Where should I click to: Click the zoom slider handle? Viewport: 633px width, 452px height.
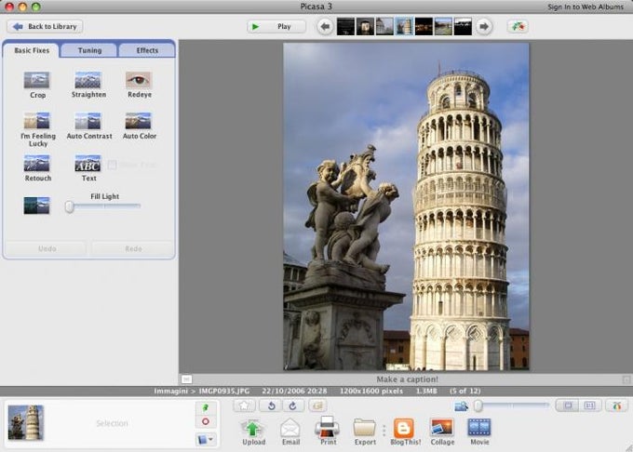478,405
